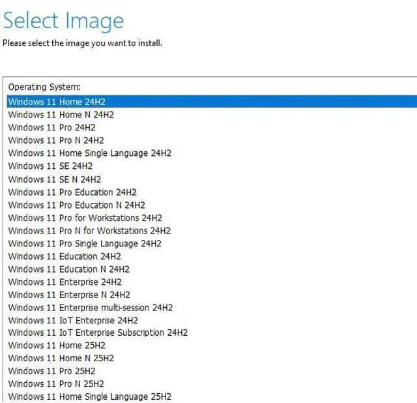The width and height of the screenshot is (417, 403).
Task: Select Windows 11 Pro N for Workstations 24H2
Action: coord(89,231)
